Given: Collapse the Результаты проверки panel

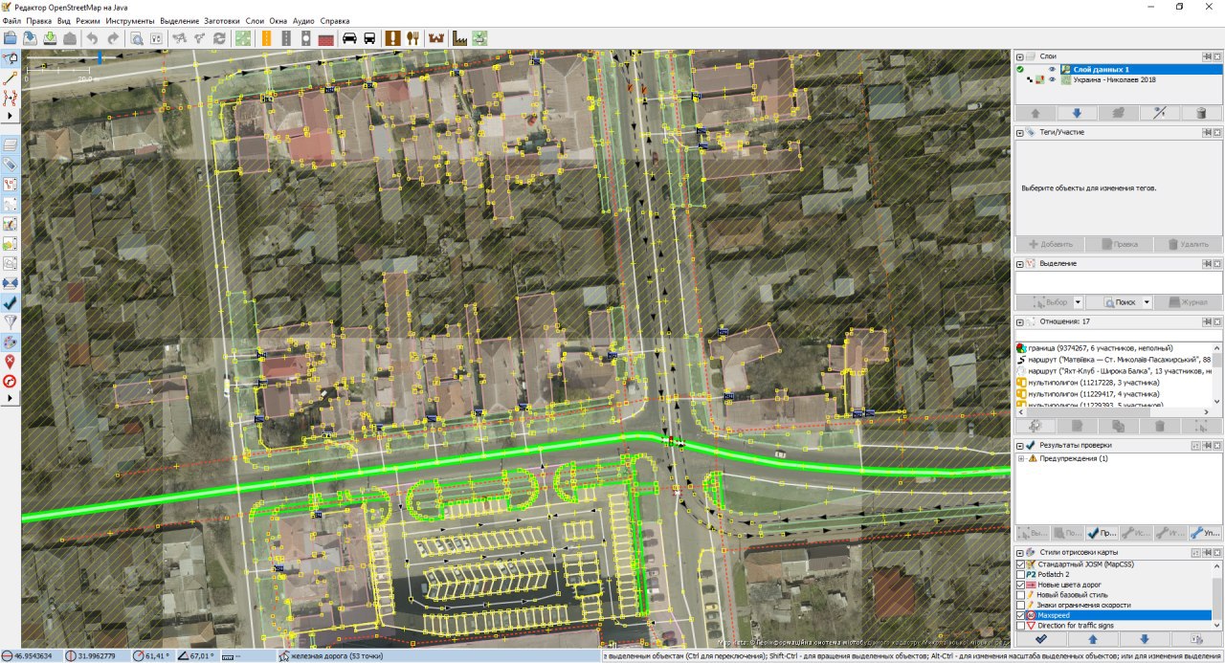Looking at the screenshot, I should (1020, 446).
